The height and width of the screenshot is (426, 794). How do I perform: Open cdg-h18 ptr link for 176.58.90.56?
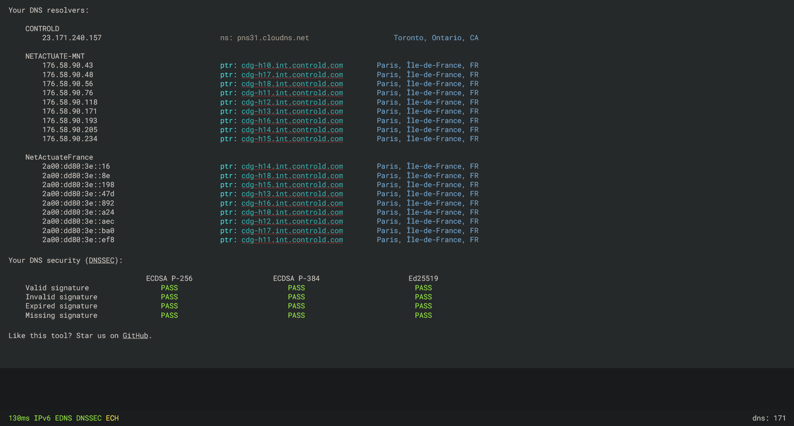point(292,84)
